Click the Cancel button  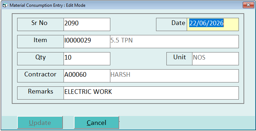[x=96, y=122]
